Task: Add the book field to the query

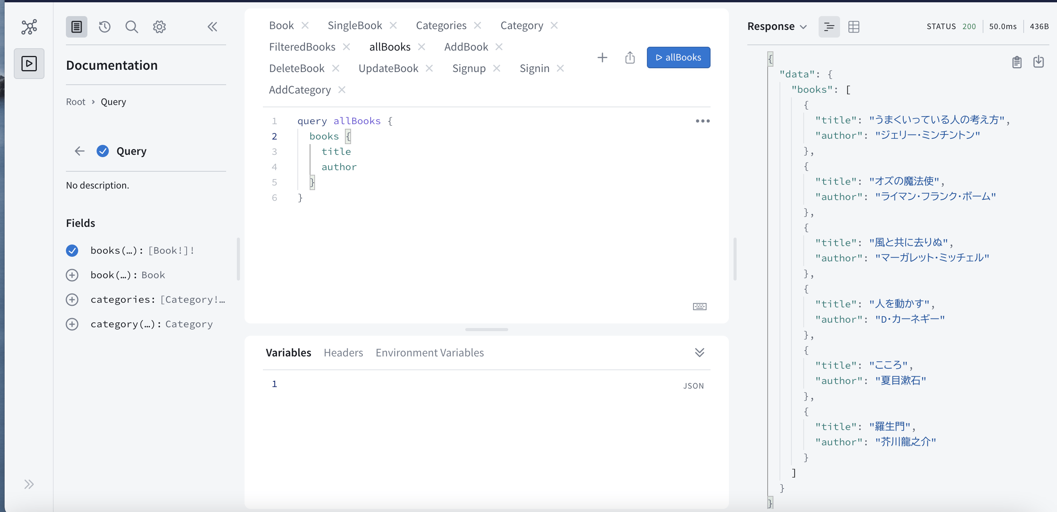Action: (72, 275)
